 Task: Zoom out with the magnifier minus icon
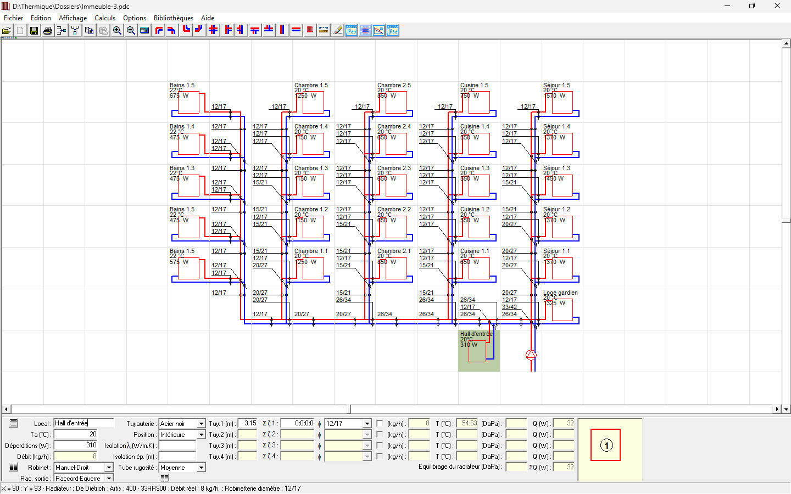131,31
